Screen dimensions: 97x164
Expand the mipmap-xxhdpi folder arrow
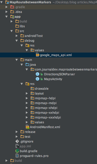[27, 113]
